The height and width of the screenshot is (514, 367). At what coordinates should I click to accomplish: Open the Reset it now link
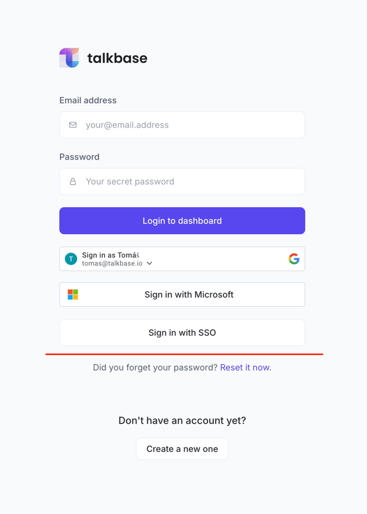[245, 367]
